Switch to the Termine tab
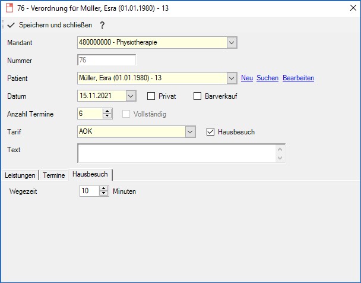The height and width of the screenshot is (283, 361). [x=53, y=175]
